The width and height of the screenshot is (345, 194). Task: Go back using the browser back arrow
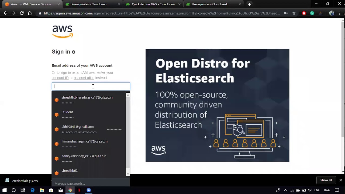[x=5, y=13]
